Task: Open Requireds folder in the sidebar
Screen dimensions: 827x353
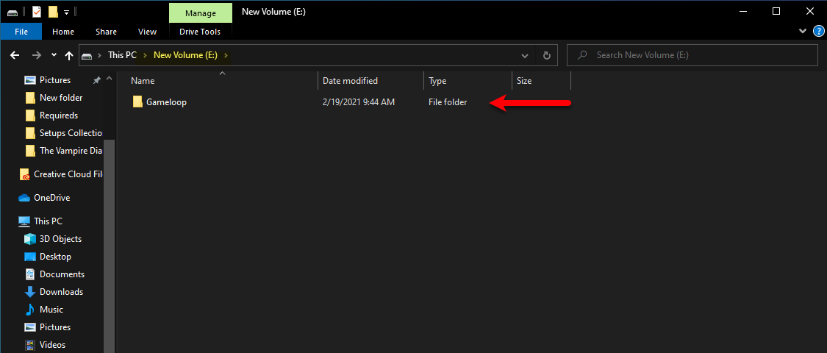Action: (59, 115)
